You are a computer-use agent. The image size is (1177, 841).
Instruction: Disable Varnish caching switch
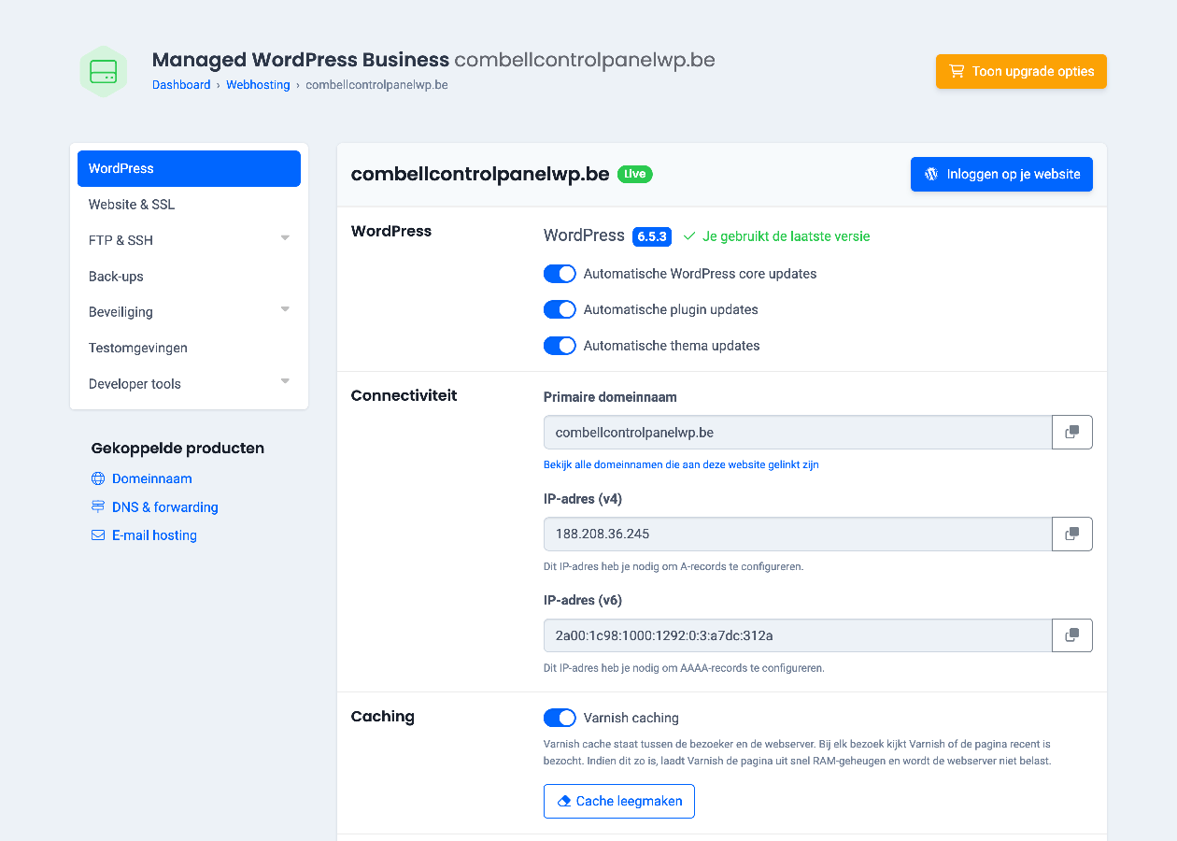point(560,718)
